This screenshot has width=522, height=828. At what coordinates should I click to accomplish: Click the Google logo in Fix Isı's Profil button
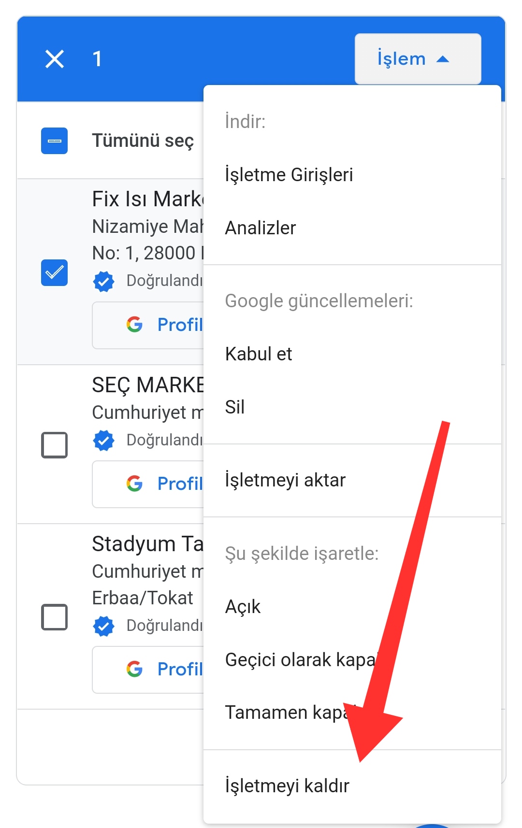(134, 325)
